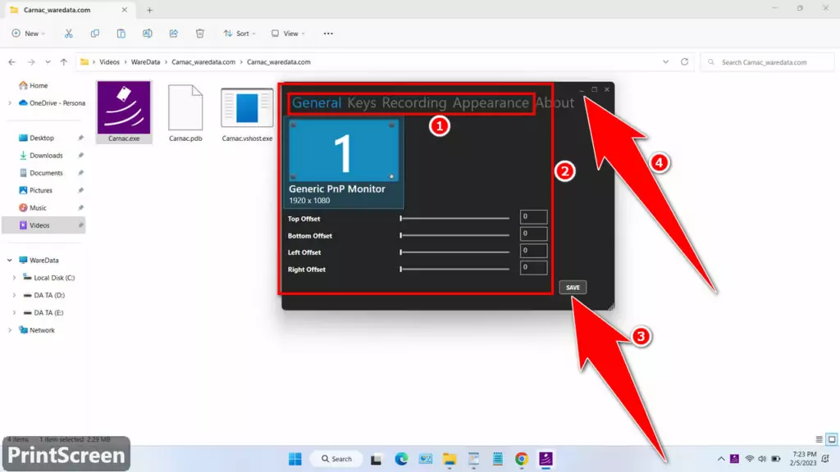
Task: Click Videos in the address breadcrumb
Action: 109,62
